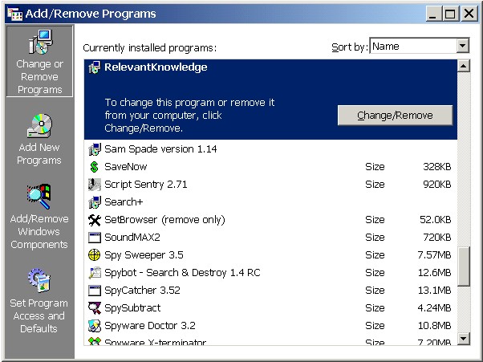Click the Spyware Doctor icon

point(94,326)
